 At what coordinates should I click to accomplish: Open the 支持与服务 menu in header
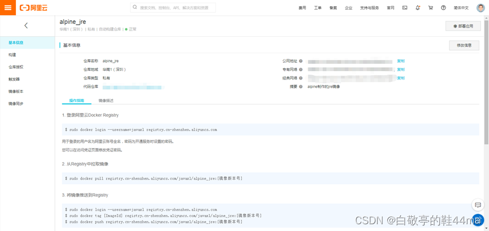[369, 8]
